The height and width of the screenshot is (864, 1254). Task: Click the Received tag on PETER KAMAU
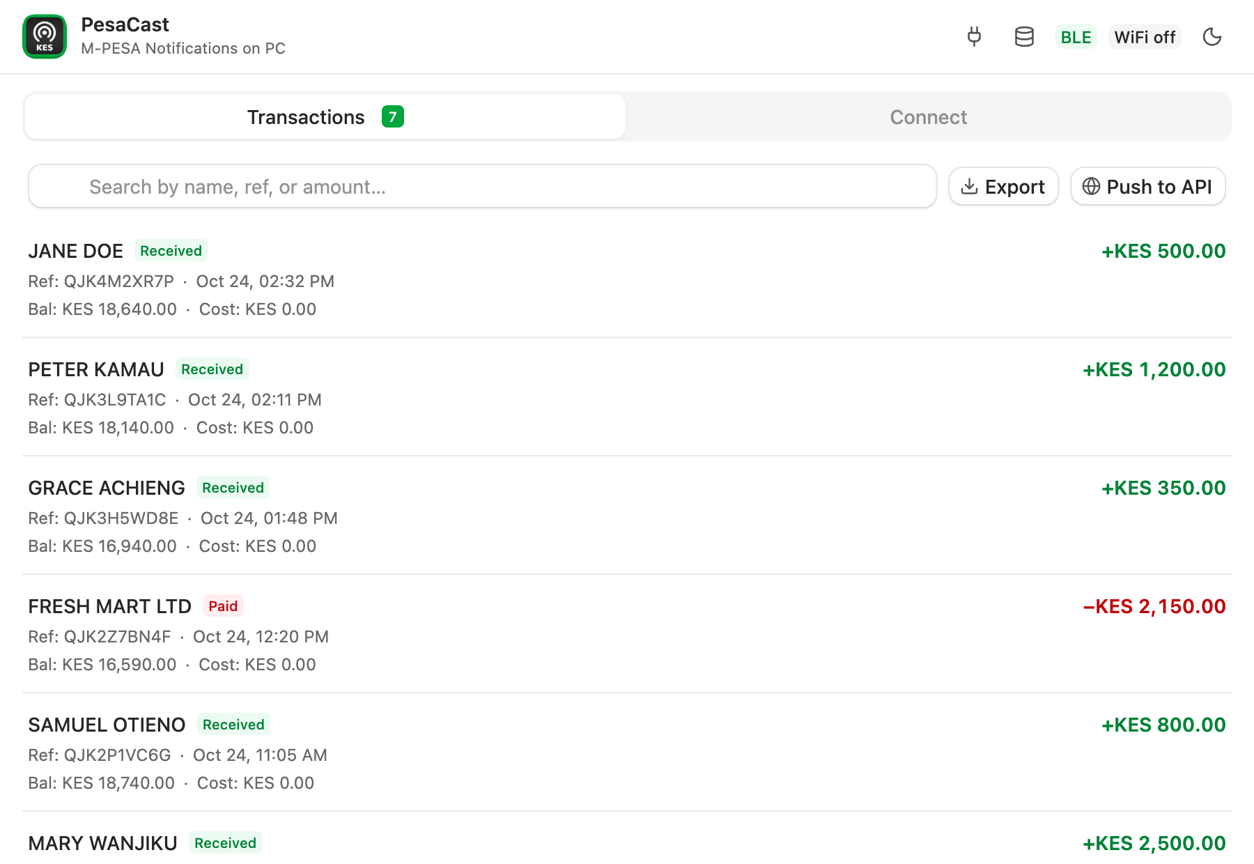point(212,369)
